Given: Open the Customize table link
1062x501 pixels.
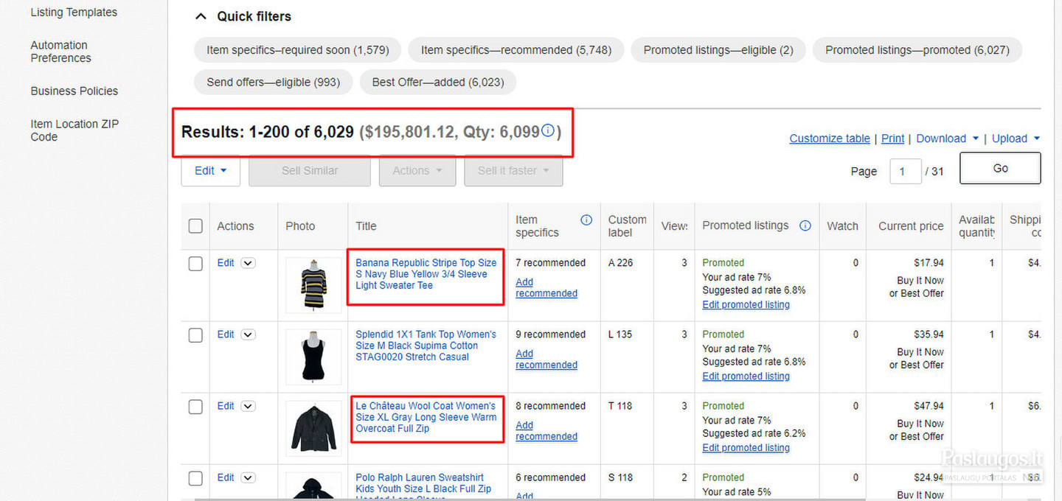Looking at the screenshot, I should point(830,139).
